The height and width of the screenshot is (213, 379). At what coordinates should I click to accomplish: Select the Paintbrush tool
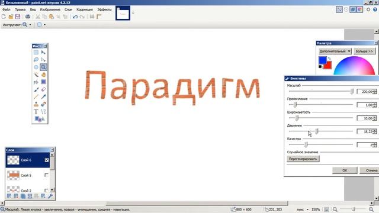(x=36, y=89)
